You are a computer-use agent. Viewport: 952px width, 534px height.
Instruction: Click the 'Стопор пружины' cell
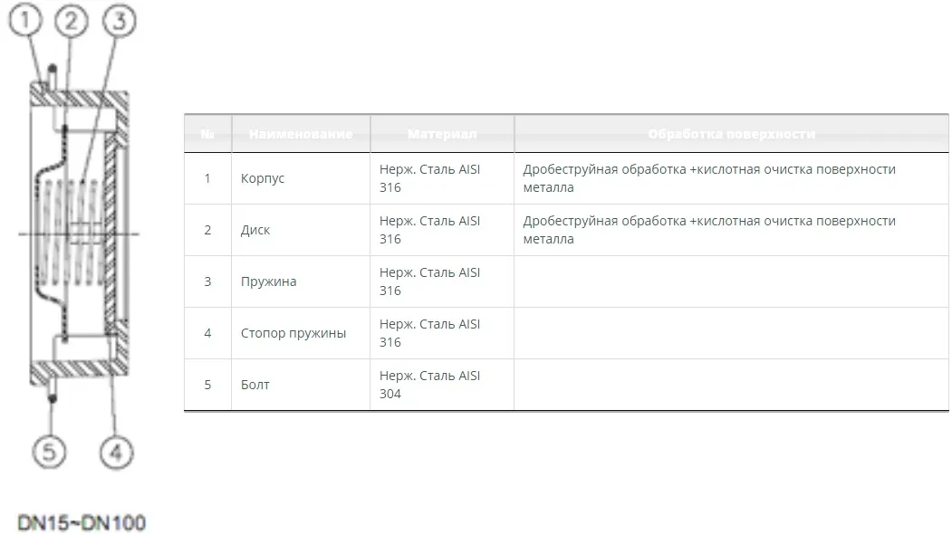point(301,333)
